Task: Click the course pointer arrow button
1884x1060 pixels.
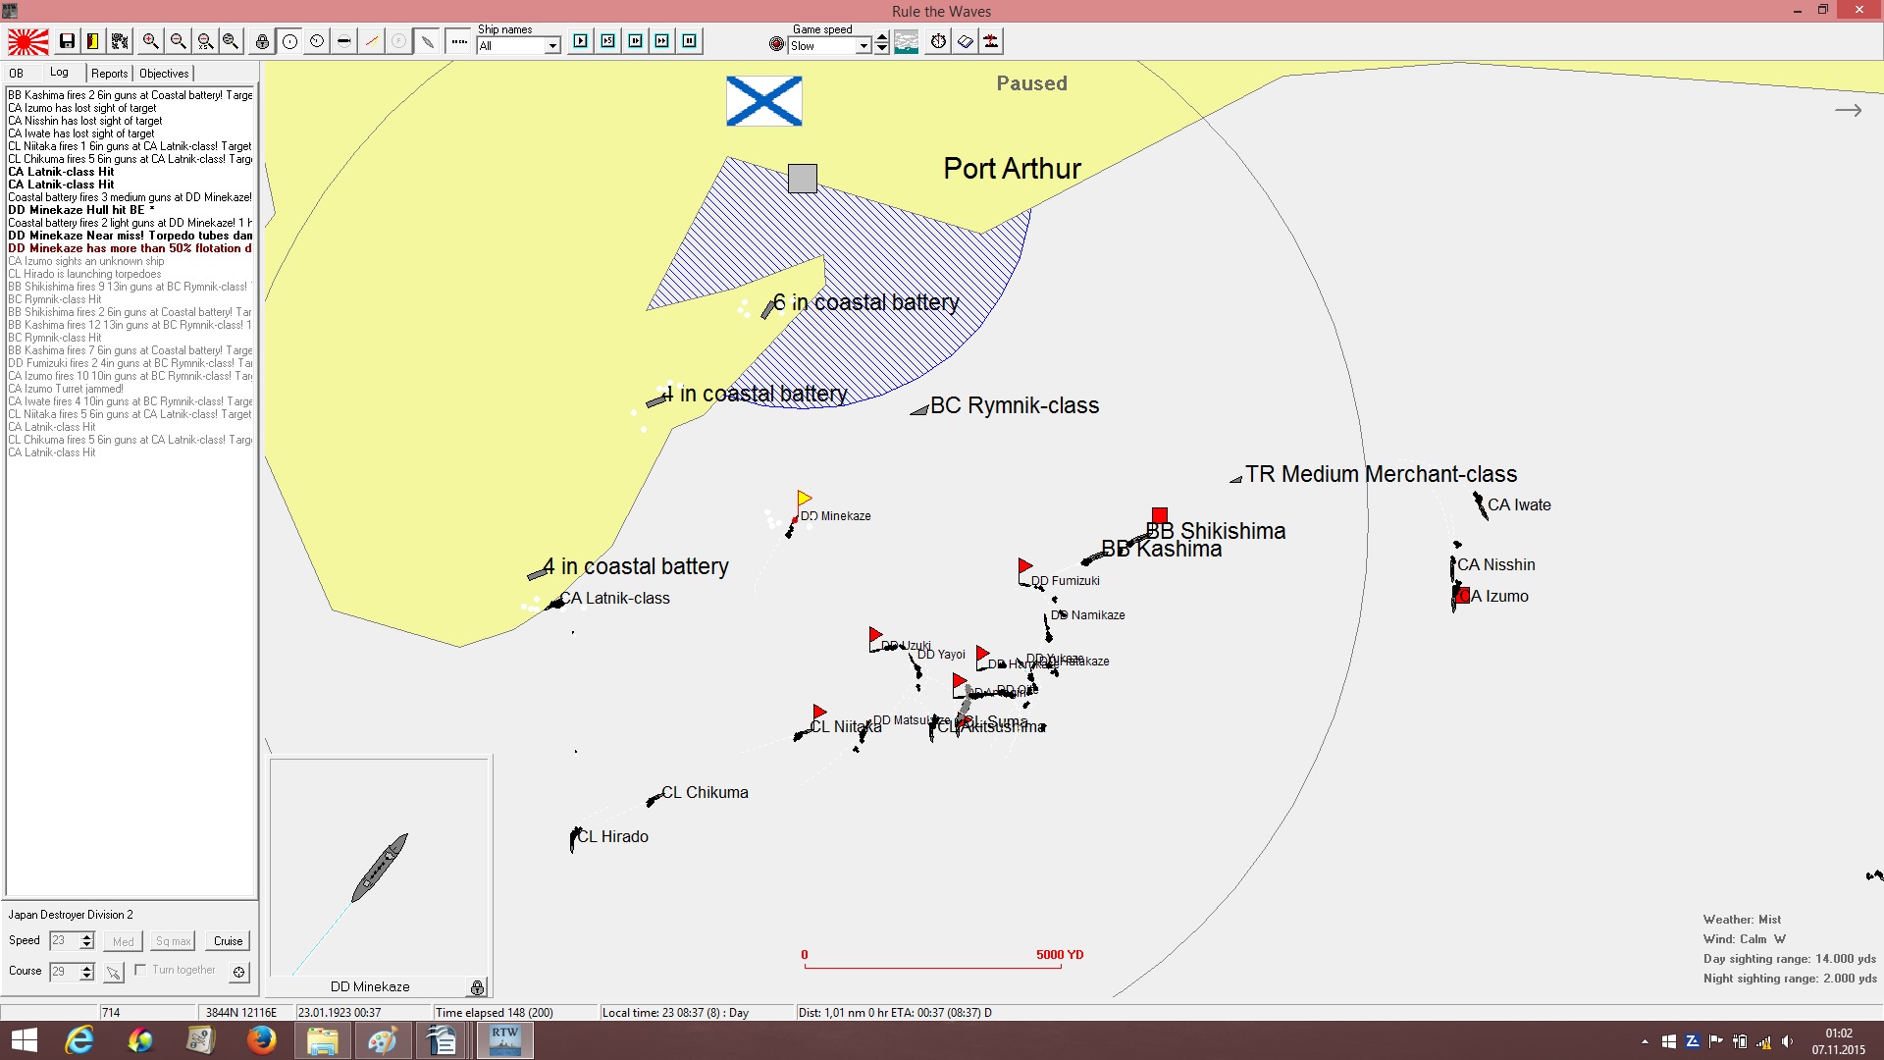Action: (114, 973)
